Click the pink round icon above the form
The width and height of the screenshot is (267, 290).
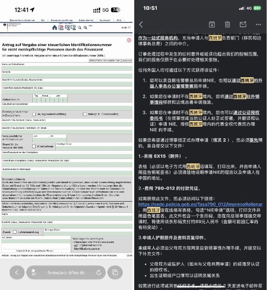pos(129,40)
